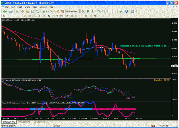Image resolution: width=179 pixels, height=128 pixels.
Task: Select the EURUSDm,M1 chart tab
Action: [x=9, y=122]
